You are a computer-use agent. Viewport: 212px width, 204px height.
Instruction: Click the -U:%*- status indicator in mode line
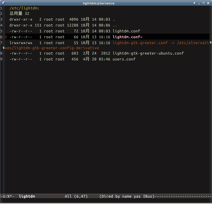7,196
